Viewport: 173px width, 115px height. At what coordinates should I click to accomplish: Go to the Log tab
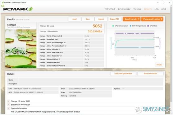pyautogui.click(x=157, y=9)
